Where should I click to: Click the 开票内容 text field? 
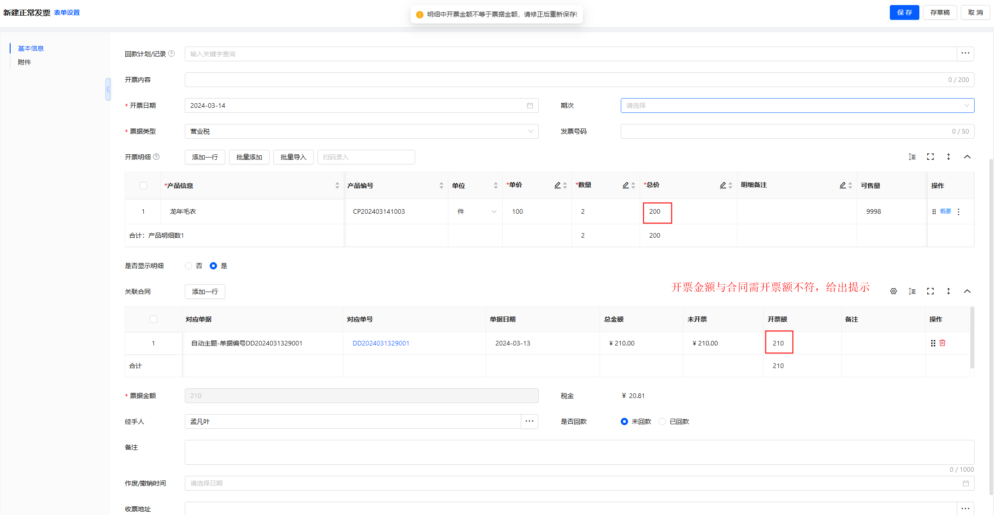(x=579, y=80)
